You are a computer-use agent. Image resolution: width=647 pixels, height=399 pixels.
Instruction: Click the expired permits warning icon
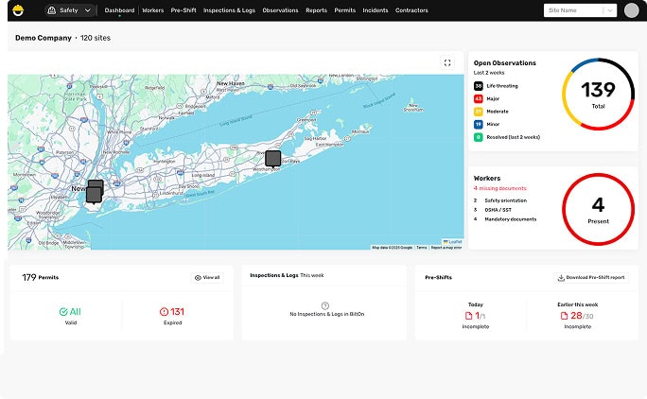(x=164, y=311)
